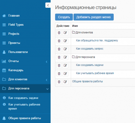Screen dimensions: 135x123
Task: Click the Информационные страницы page title
Action: (86, 7)
